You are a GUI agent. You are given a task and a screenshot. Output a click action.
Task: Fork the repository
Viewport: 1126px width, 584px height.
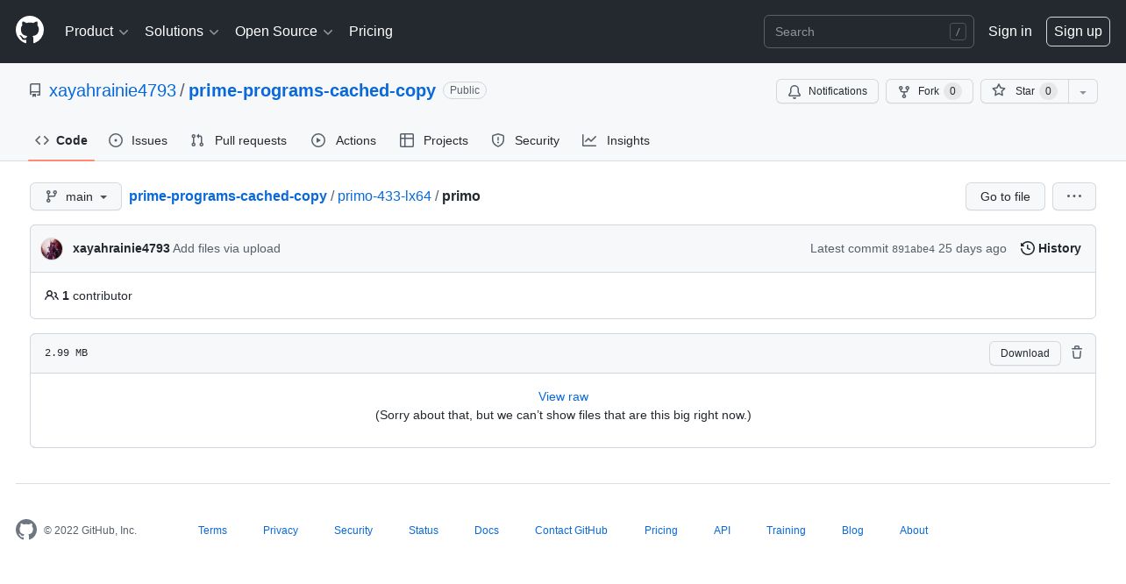coord(929,91)
